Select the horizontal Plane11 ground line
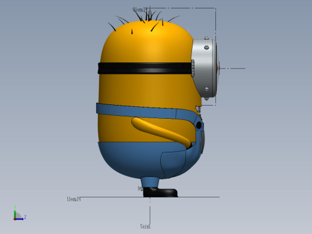Screen dimensions: 312x234 pyautogui.click(x=150, y=197)
